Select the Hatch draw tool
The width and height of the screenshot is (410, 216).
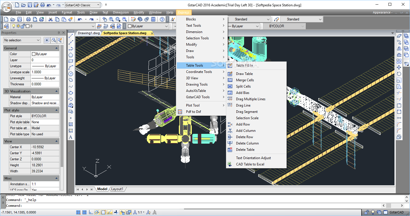[71, 124]
